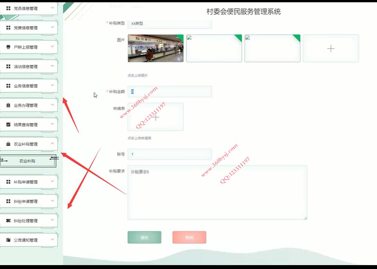Expand the 业务办理管理 chevron
Image resolution: width=377 pixels, height=269 pixels.
52,104
